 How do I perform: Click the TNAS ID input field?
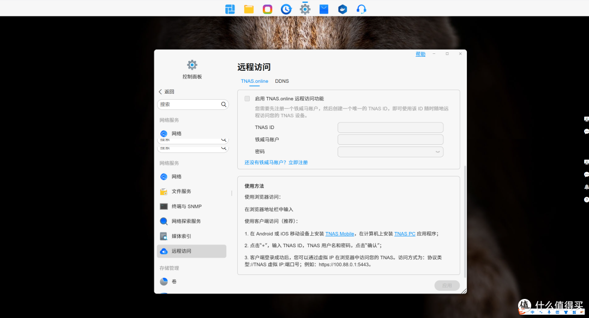[390, 127]
